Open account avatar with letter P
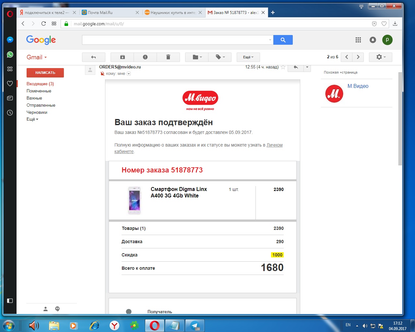Viewport: 415px width, 332px height. coord(387,40)
